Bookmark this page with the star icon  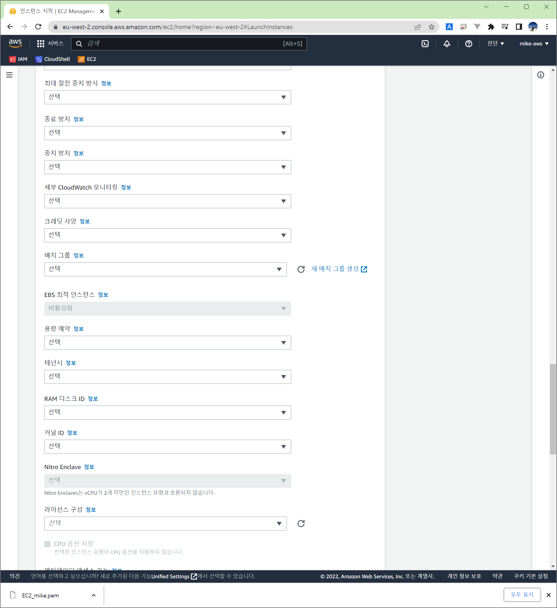432,27
